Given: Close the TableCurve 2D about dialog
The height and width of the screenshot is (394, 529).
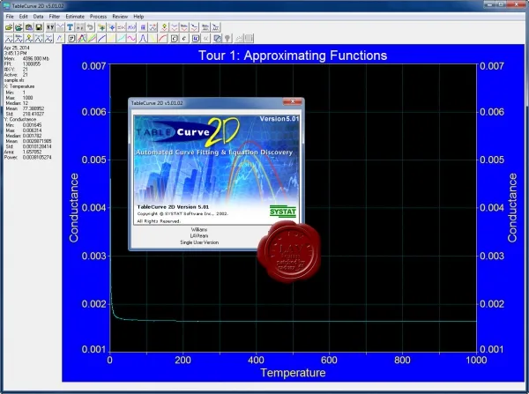Looking at the screenshot, I should tap(292, 101).
